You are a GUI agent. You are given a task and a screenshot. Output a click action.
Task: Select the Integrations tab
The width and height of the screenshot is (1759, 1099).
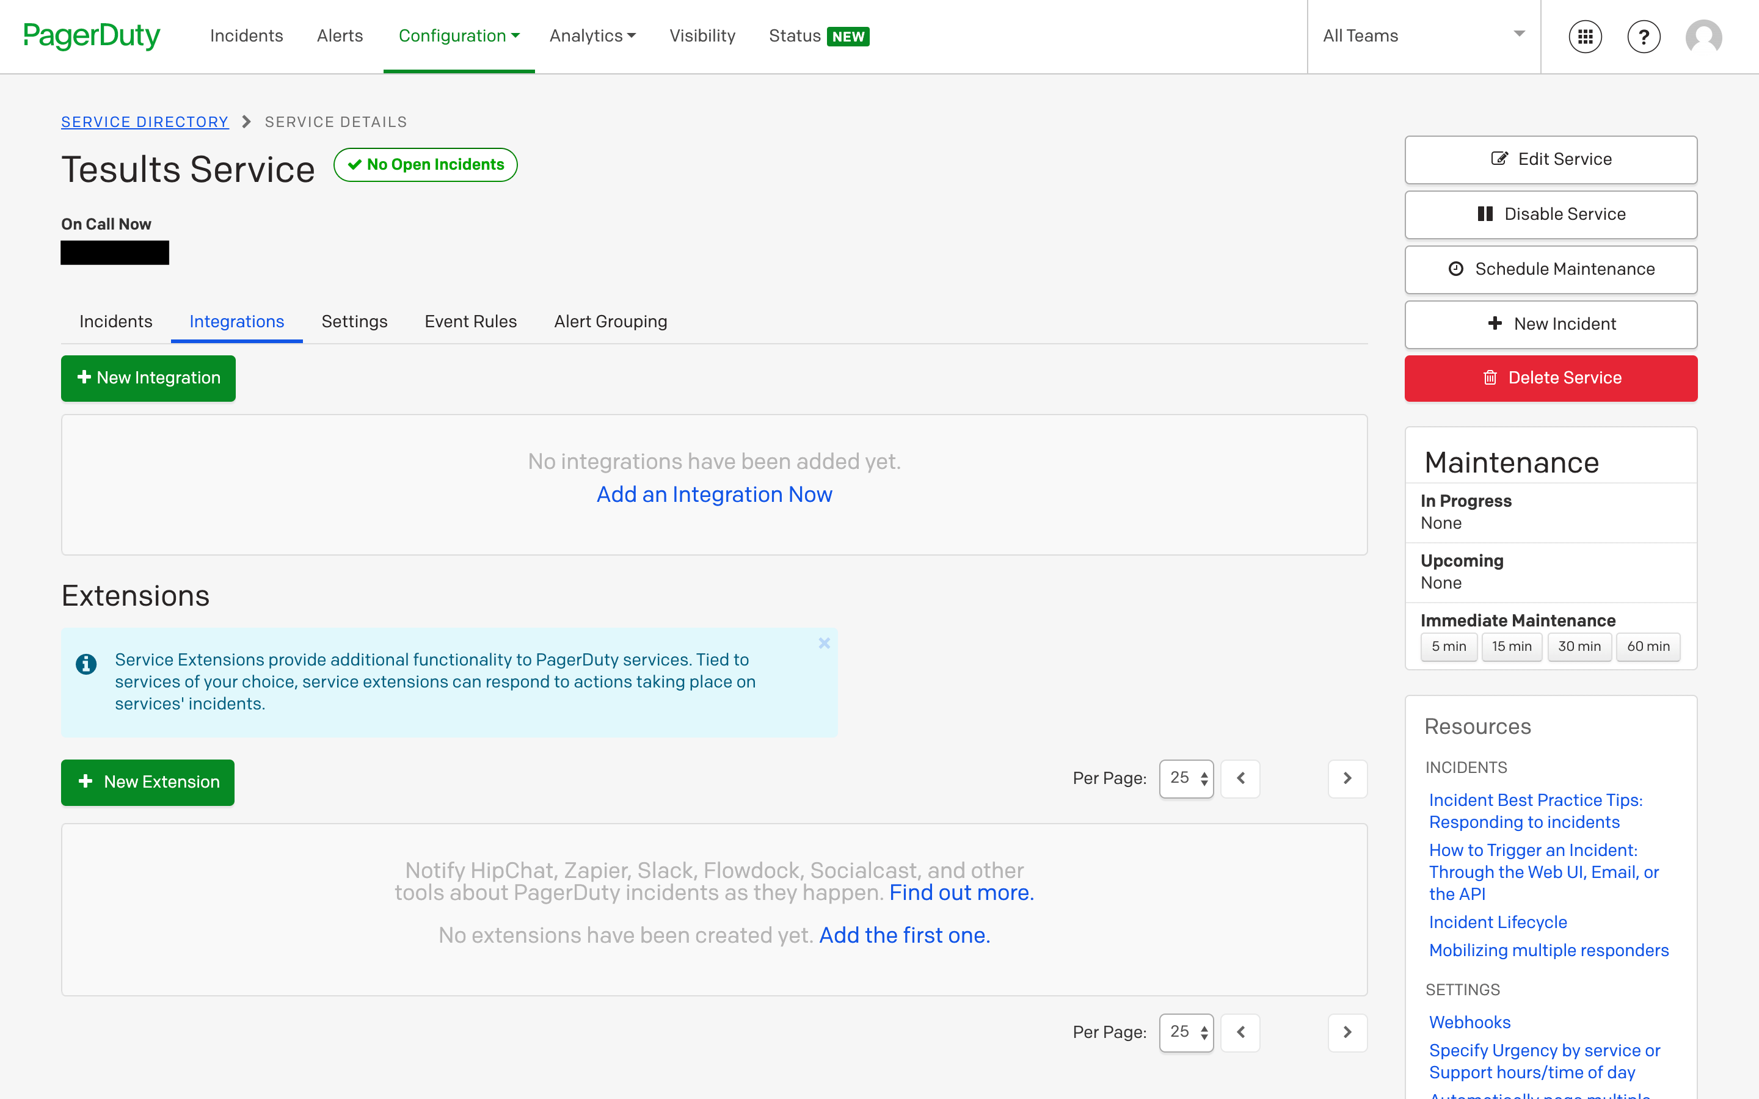click(x=236, y=321)
